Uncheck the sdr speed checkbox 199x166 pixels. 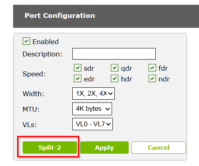tap(77, 68)
